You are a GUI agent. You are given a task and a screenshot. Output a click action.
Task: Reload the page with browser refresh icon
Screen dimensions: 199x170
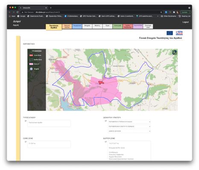tap(18, 12)
